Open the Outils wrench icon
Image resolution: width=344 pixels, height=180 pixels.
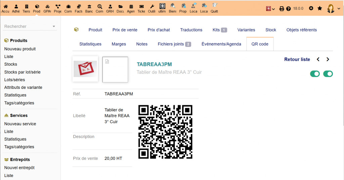coord(152,8)
